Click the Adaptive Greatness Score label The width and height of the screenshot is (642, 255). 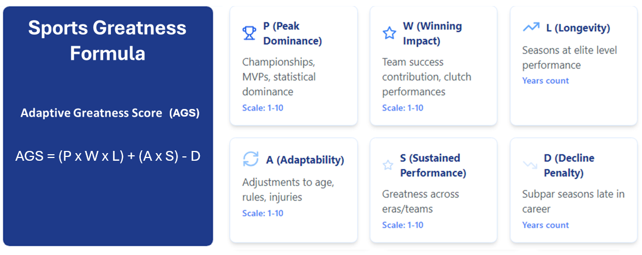click(x=110, y=113)
